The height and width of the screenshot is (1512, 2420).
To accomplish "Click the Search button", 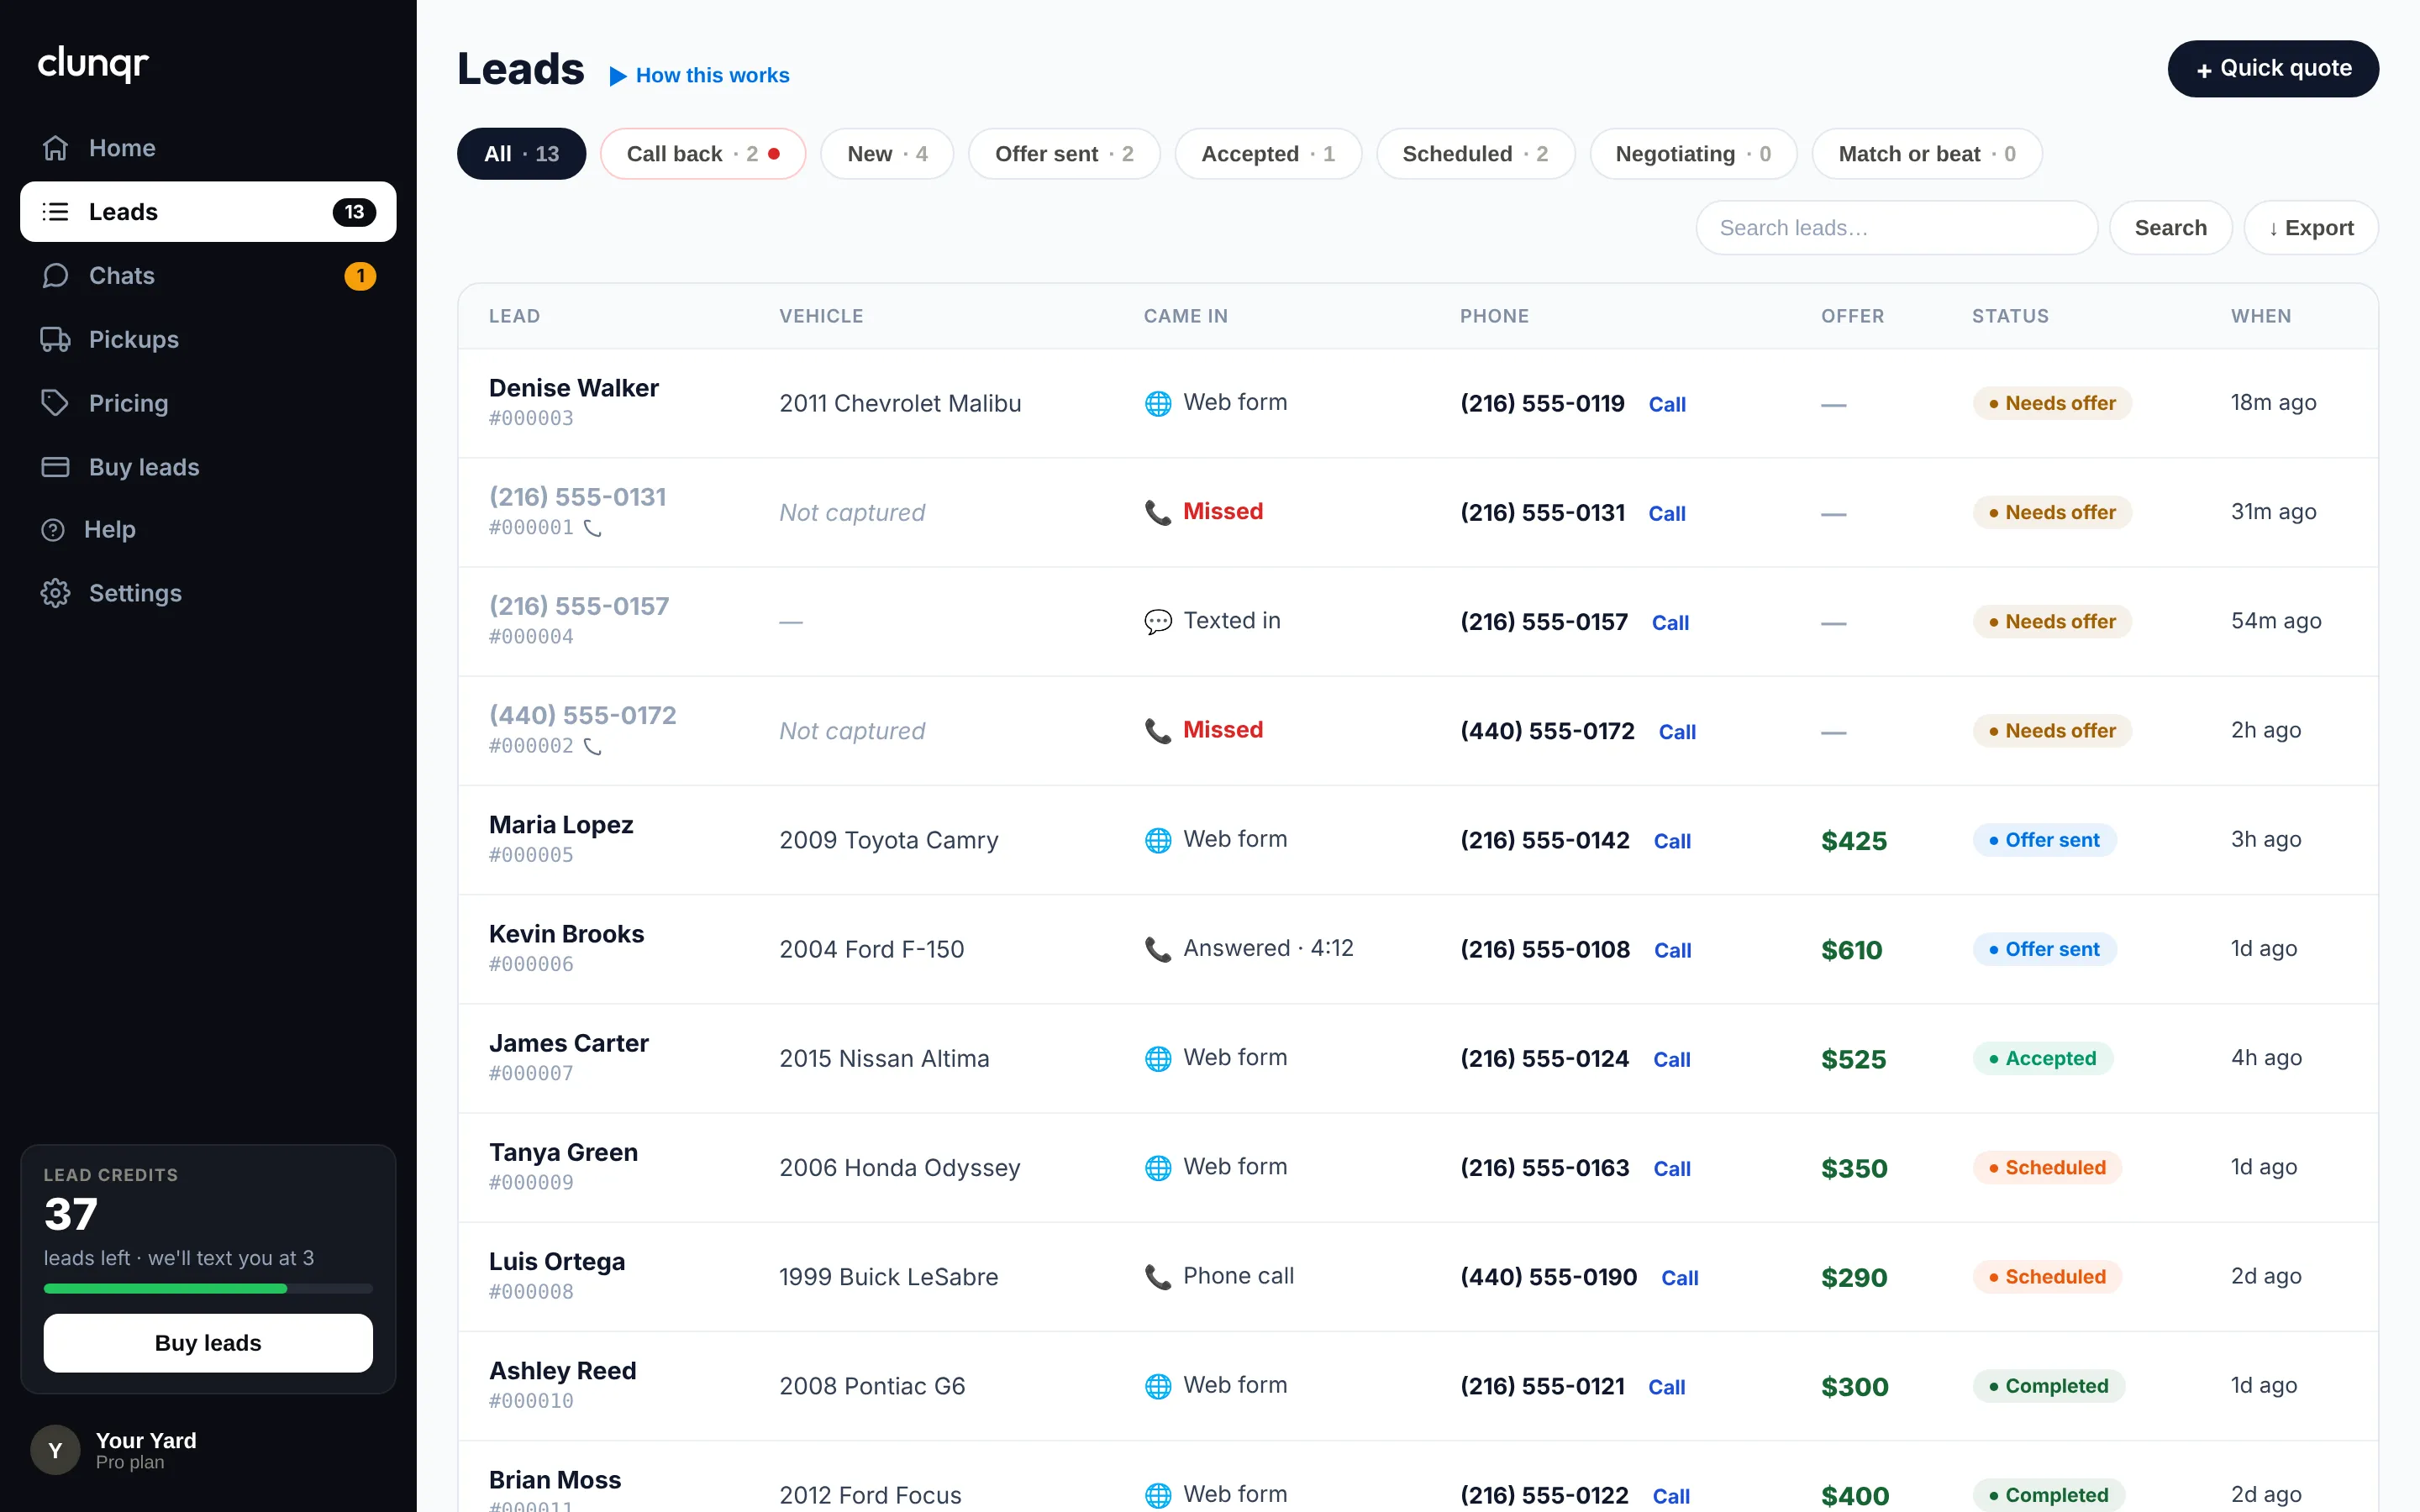I will point(2170,228).
